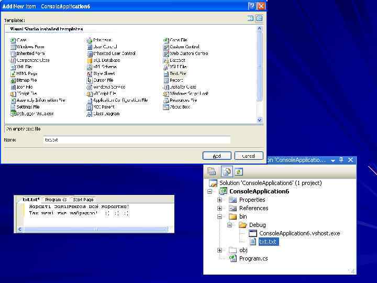Screen dimensions: 377x283
Task: Switch templates to large icons view
Action: pyautogui.click(x=250, y=18)
